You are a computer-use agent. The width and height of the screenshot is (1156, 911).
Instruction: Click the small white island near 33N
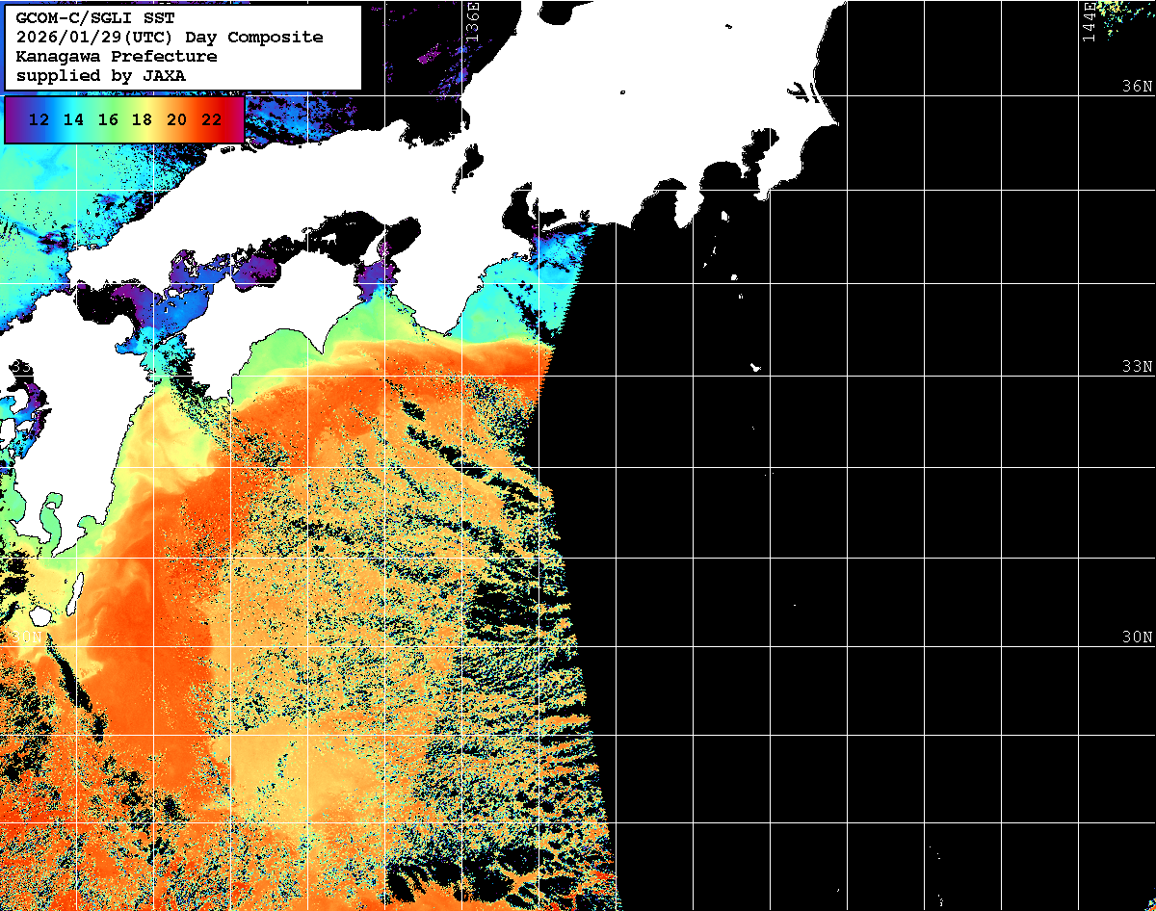(756, 367)
